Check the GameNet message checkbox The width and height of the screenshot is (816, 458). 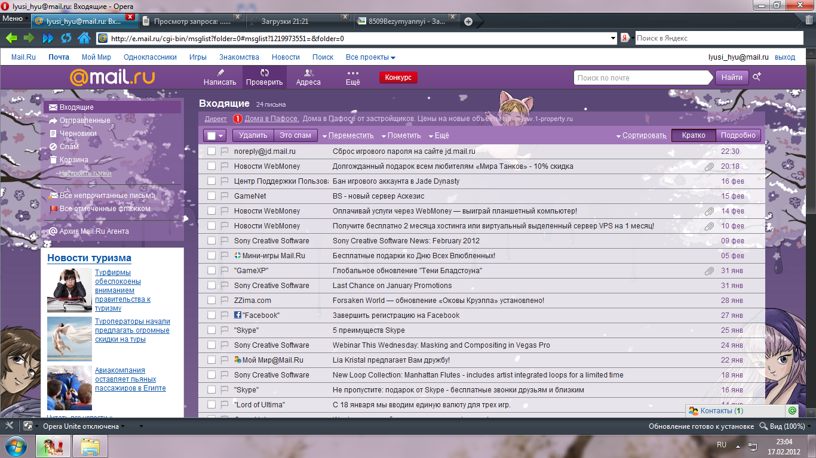[211, 196]
